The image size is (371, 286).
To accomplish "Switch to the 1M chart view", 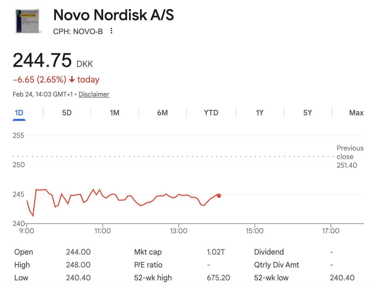I will pyautogui.click(x=115, y=113).
